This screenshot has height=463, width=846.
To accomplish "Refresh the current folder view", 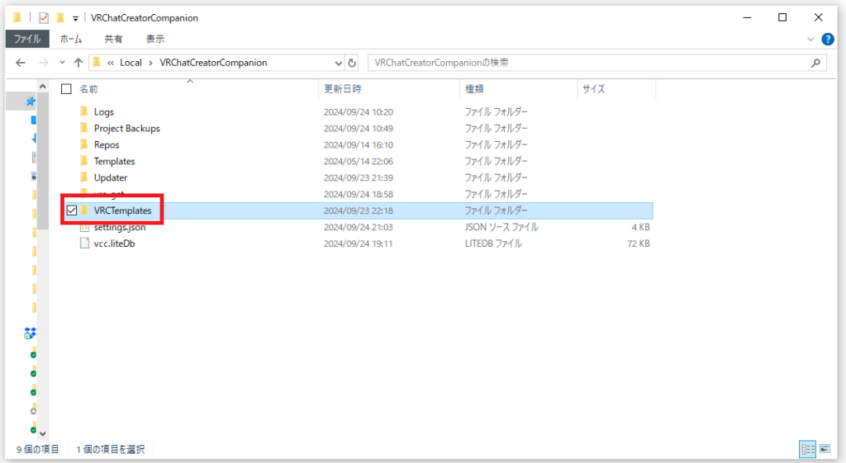I will (x=352, y=63).
